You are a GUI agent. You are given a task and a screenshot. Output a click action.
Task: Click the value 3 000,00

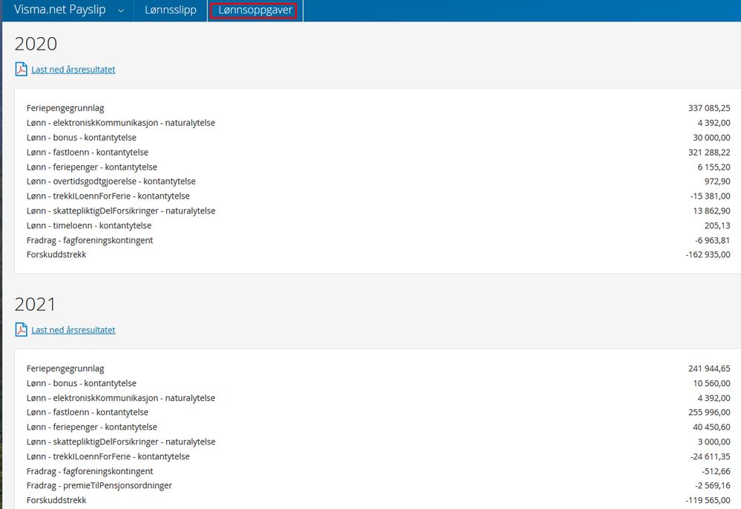pyautogui.click(x=714, y=442)
